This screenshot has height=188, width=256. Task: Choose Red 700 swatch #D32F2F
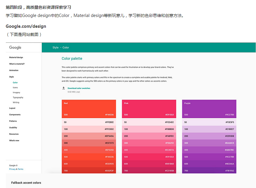[89, 170]
